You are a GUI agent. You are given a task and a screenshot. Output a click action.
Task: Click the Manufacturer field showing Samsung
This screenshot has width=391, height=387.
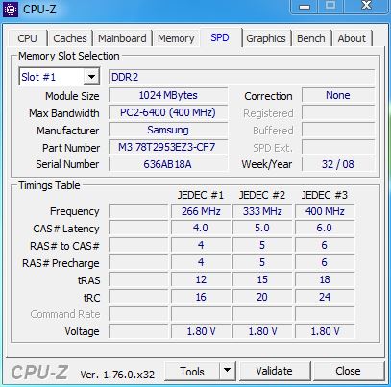click(168, 130)
